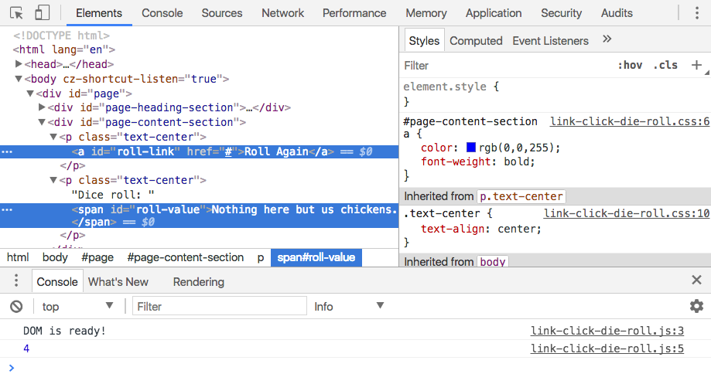Toggle the :hov element state panel
The image size is (711, 374).
click(x=631, y=65)
